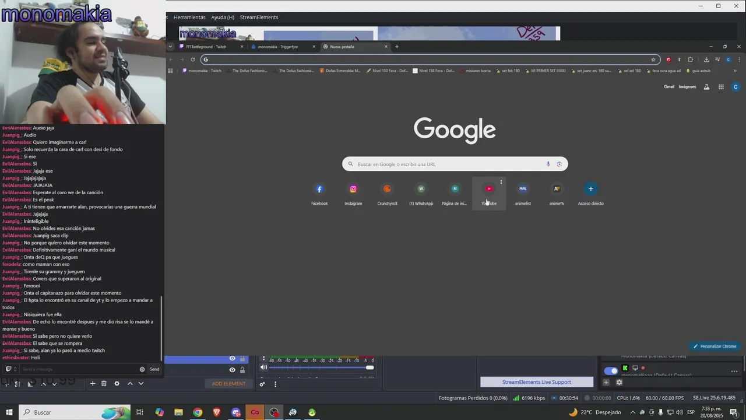
Task: Open OBS Ayuda (H) menu
Action: pos(223,17)
